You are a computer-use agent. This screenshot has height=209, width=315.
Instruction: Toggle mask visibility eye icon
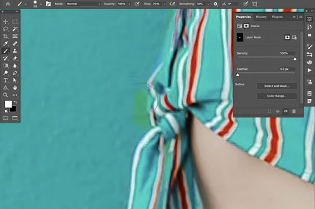tap(286, 111)
